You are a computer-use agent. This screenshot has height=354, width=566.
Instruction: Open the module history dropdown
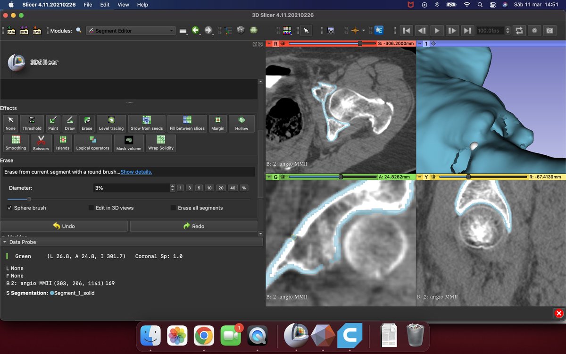coord(184,31)
